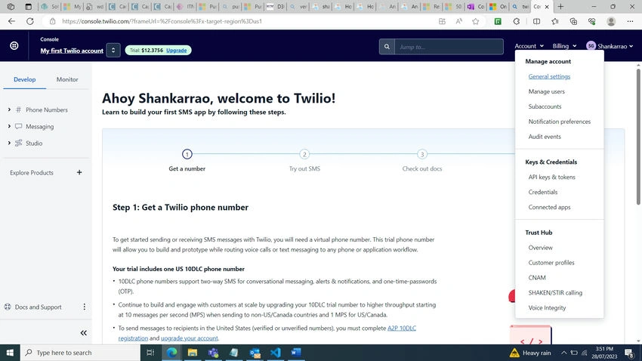
Task: Open Word from taskbar
Action: point(296,353)
